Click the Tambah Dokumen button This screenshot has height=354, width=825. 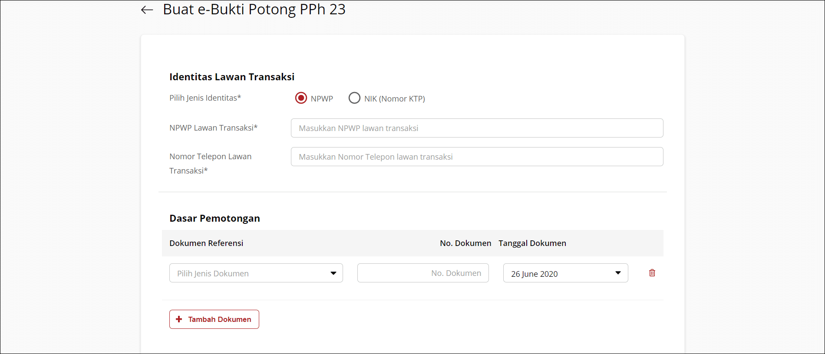[214, 319]
